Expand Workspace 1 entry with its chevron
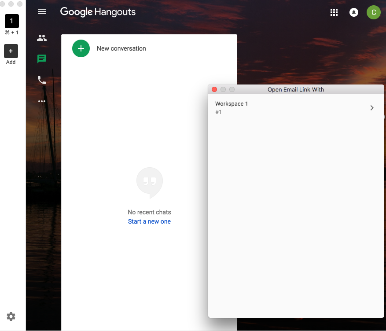This screenshot has width=386, height=331. point(372,107)
